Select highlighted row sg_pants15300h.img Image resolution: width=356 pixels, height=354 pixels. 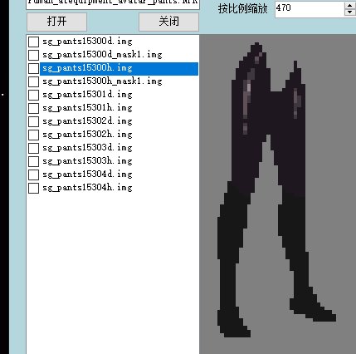pos(119,68)
